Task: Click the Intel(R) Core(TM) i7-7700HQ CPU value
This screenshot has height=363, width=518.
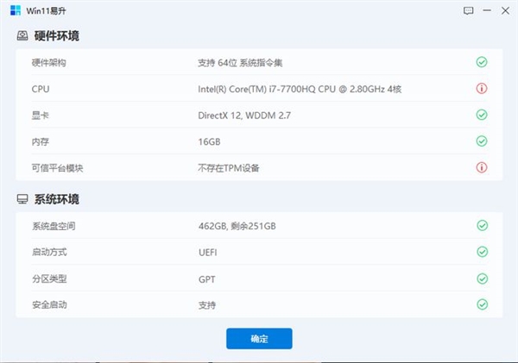Action: [300, 89]
